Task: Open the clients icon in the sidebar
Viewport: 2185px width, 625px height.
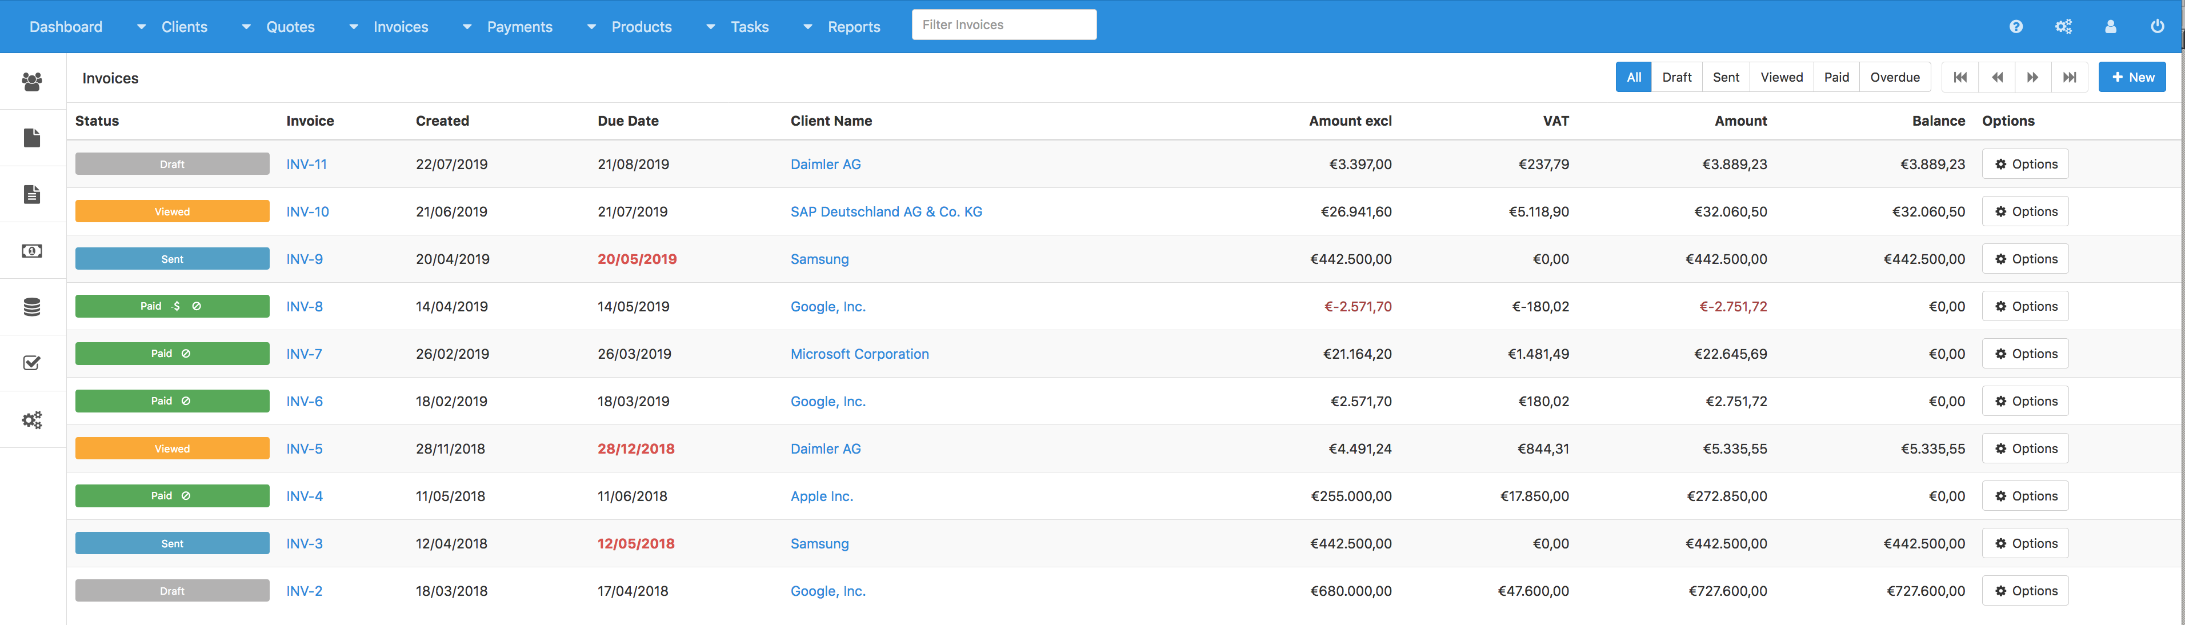Action: (32, 82)
